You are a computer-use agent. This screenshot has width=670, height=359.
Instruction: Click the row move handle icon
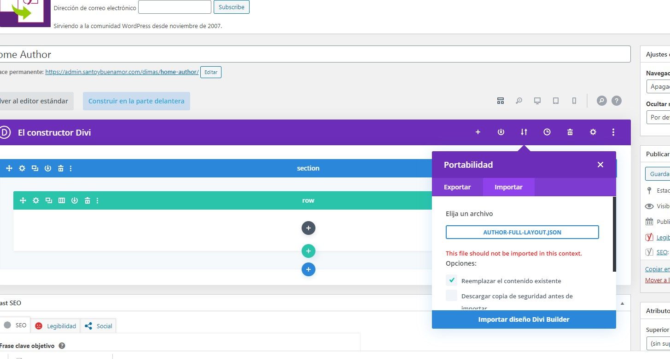click(23, 200)
